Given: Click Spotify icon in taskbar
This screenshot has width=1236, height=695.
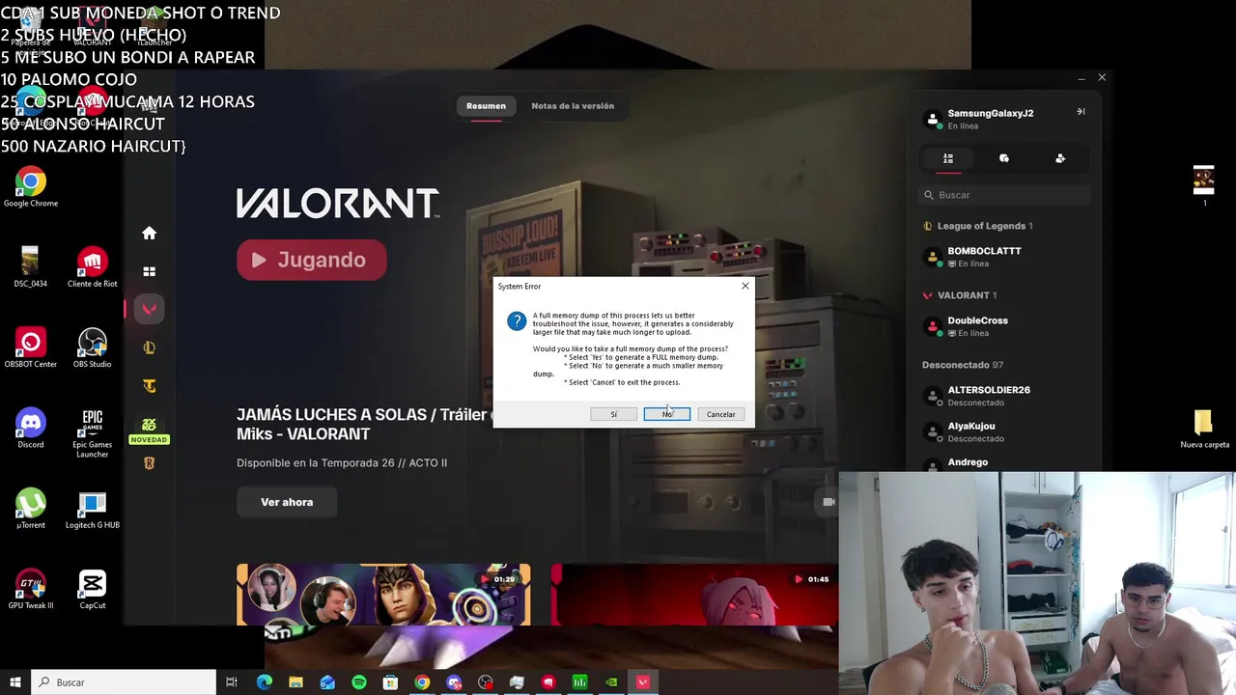Looking at the screenshot, I should pyautogui.click(x=359, y=682).
